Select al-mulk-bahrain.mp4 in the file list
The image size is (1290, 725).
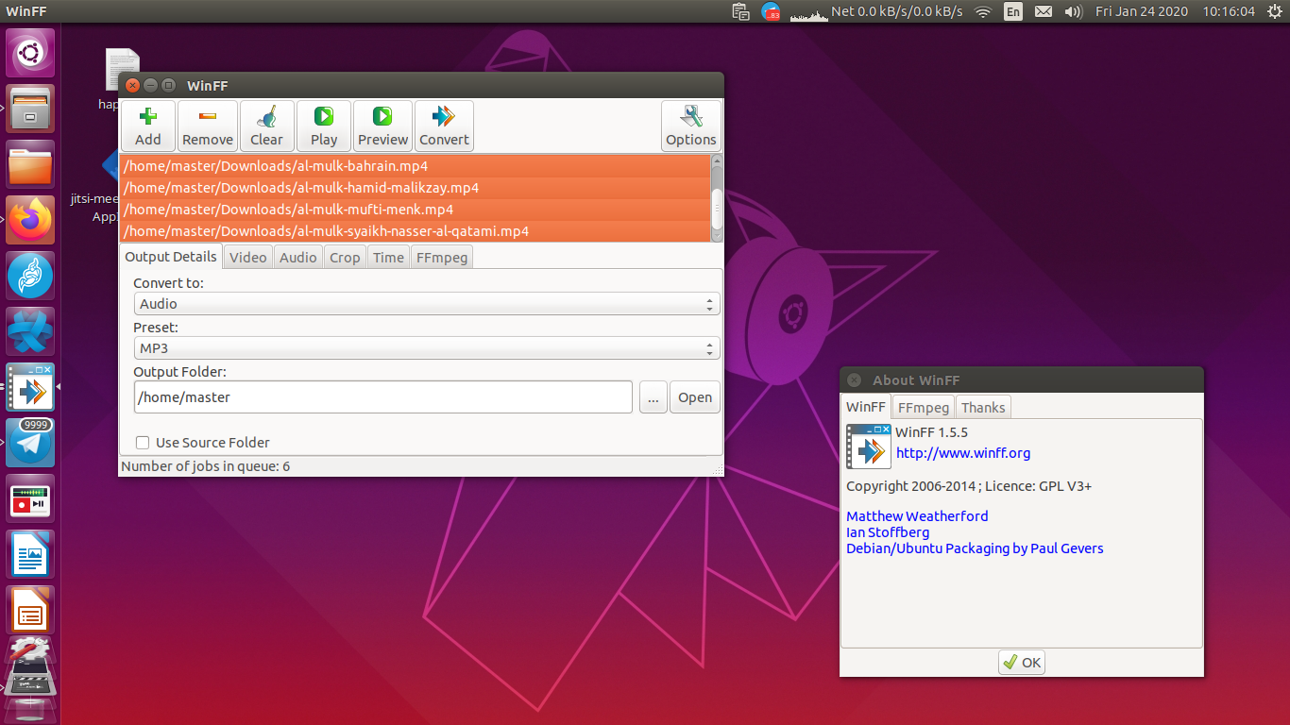(x=416, y=166)
